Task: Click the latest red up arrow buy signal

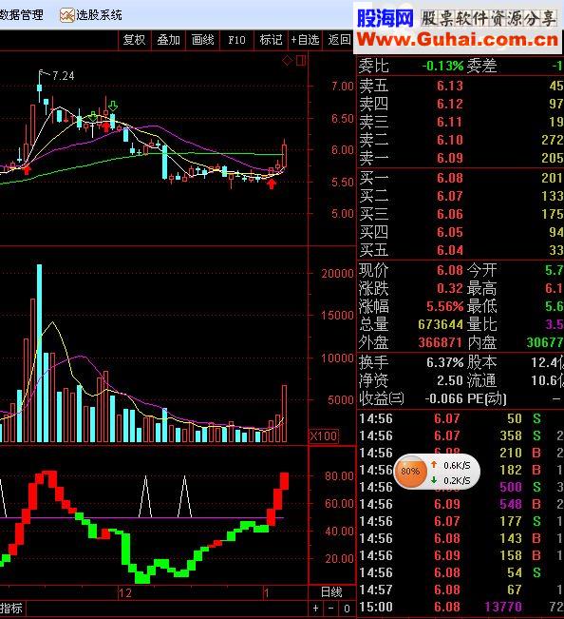Action: [x=272, y=184]
